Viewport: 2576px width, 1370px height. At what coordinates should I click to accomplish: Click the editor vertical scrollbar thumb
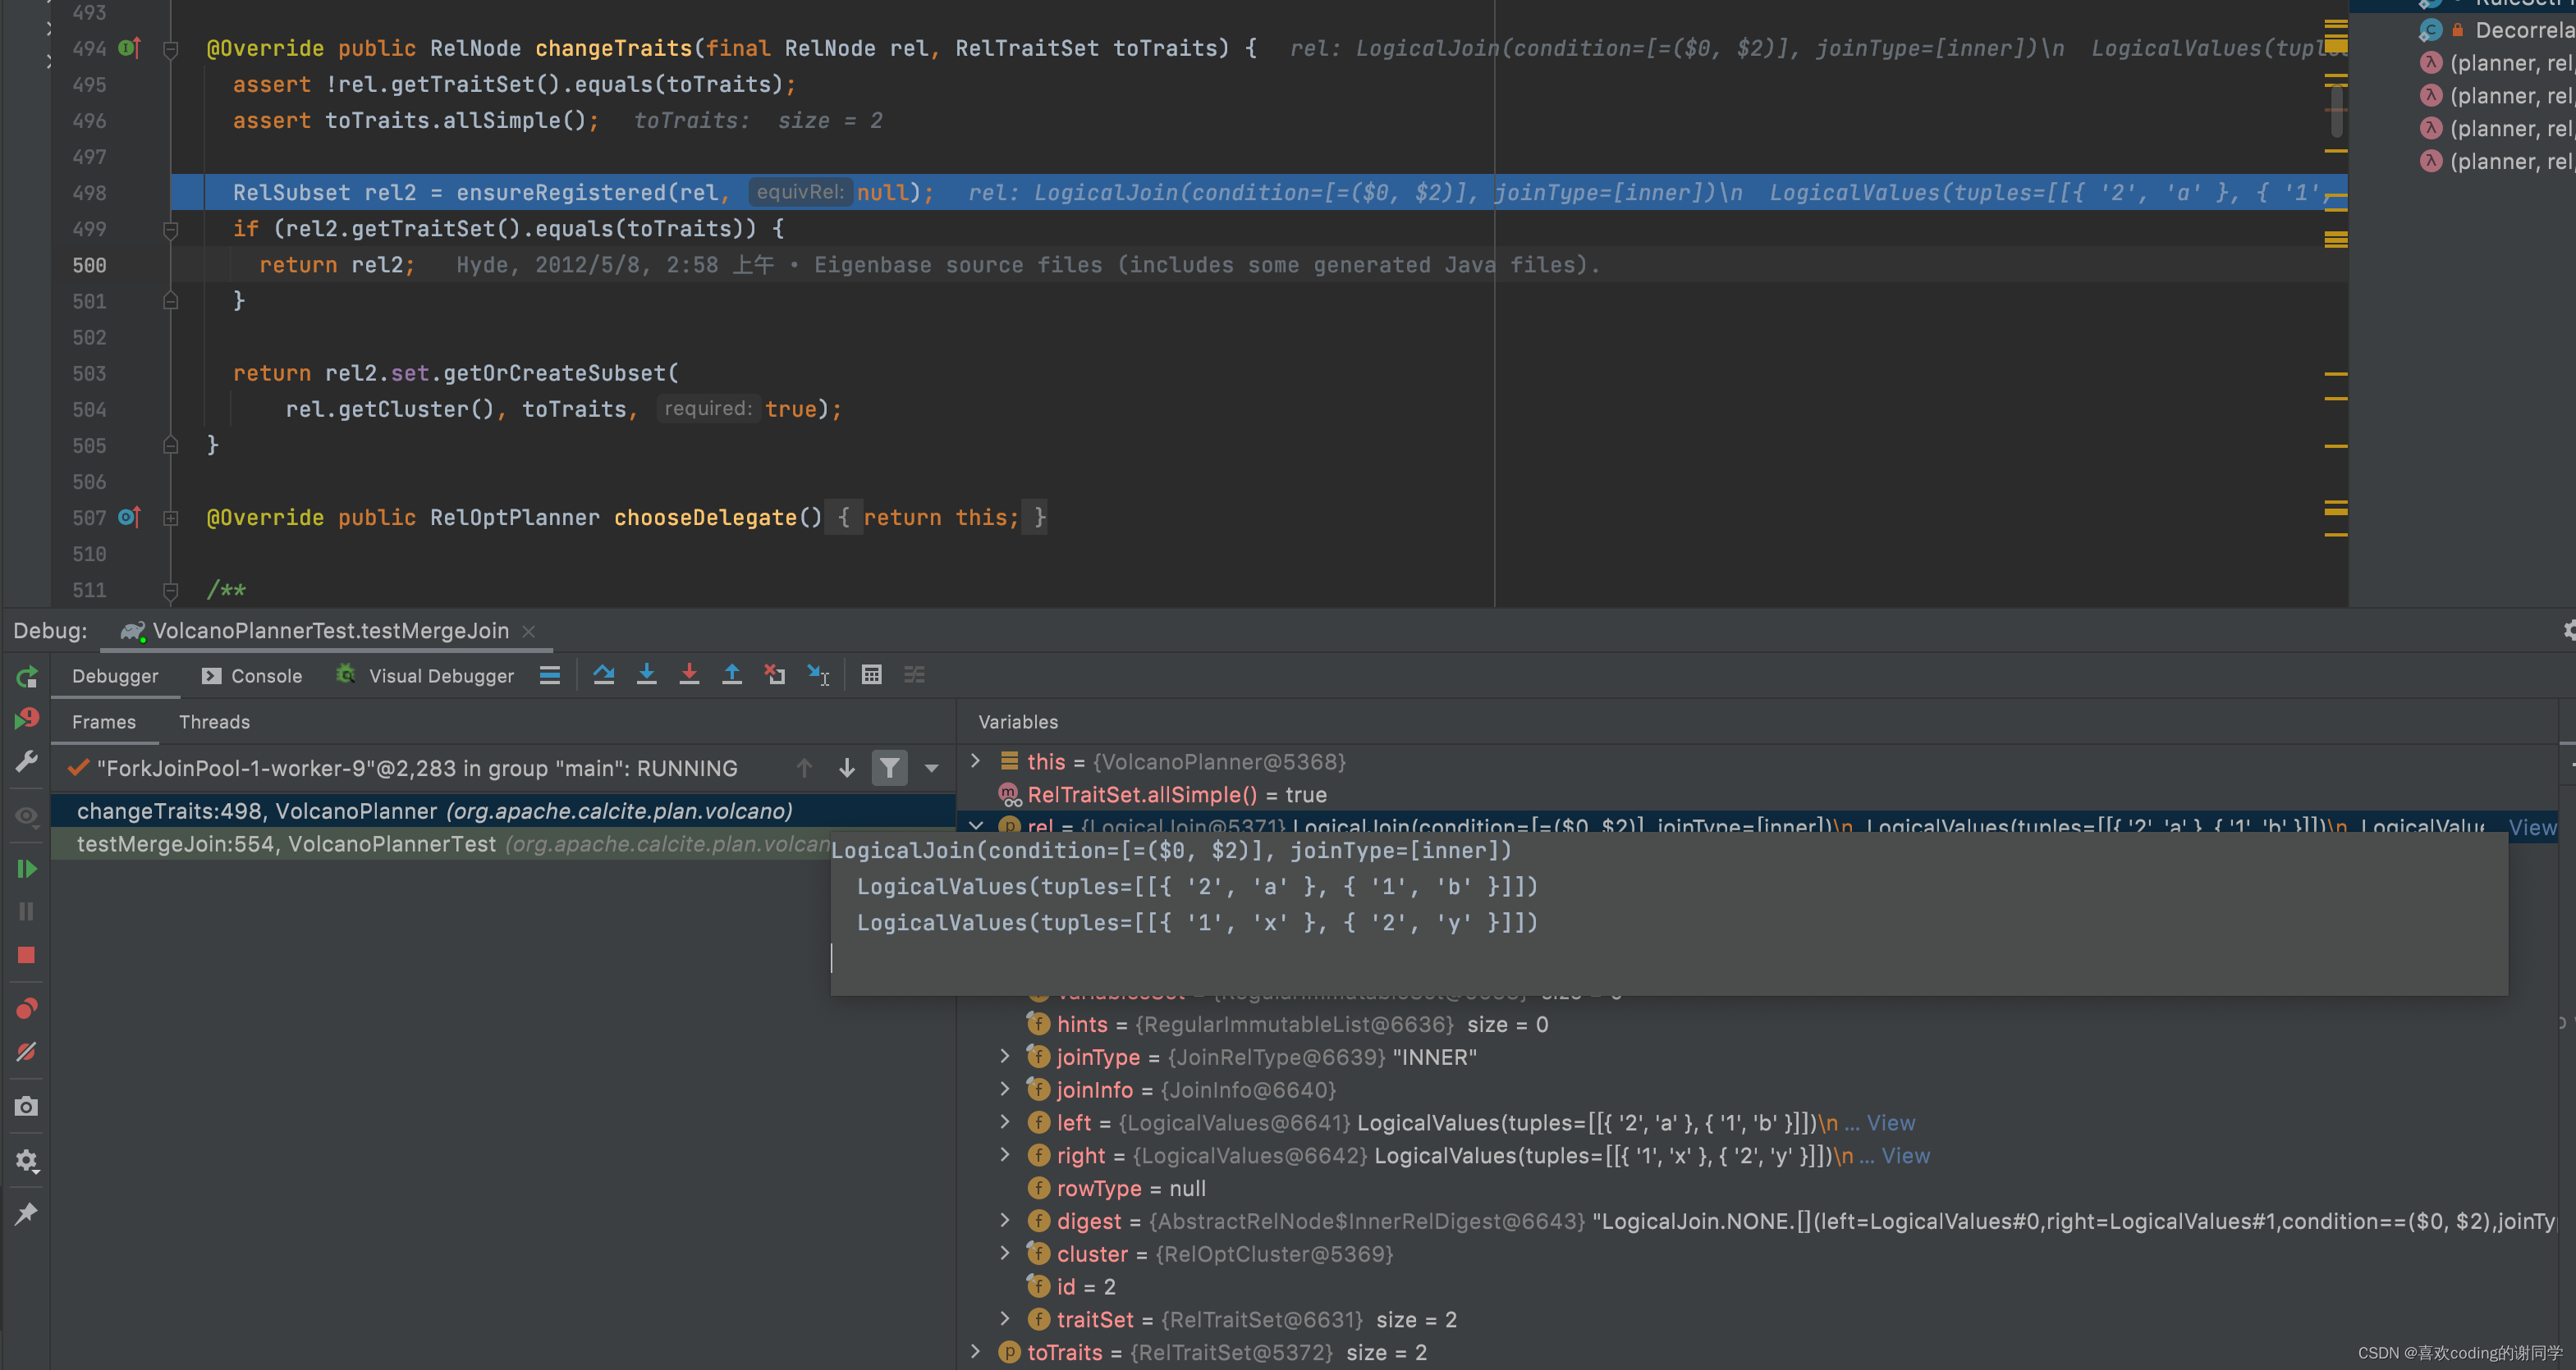[2336, 110]
